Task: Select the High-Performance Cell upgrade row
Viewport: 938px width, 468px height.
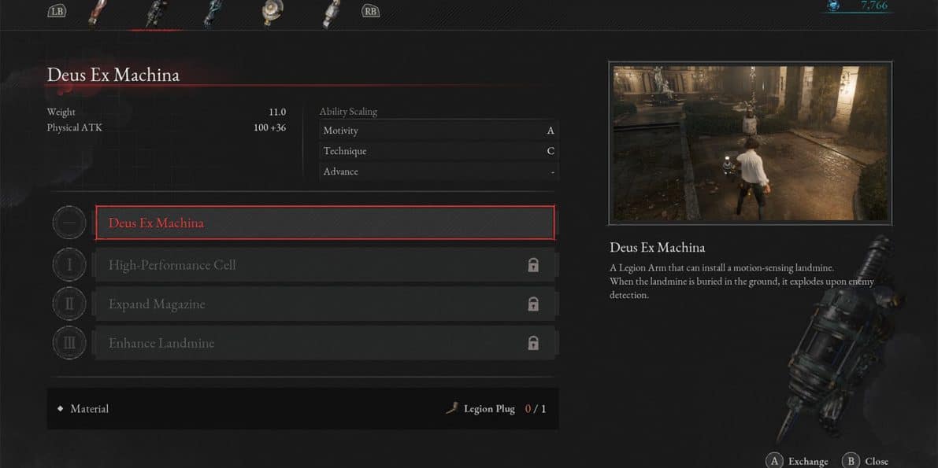Action: (x=324, y=265)
